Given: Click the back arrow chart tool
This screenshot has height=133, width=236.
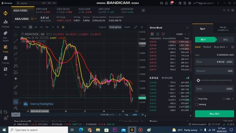Looking at the screenshot, I should (16, 79).
